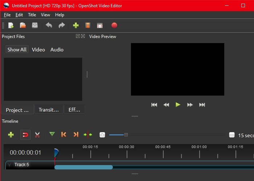Jump to Previous Marker icon
Viewport: 254px width, 181px height.
[64, 135]
